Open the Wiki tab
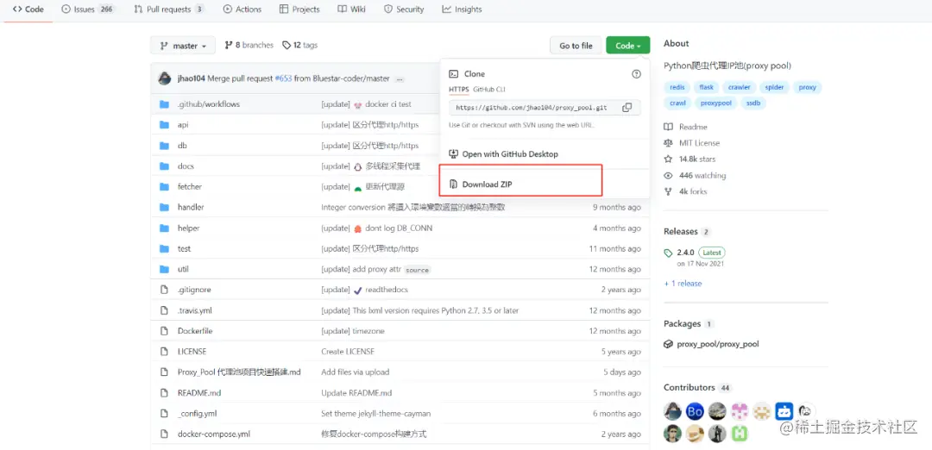 (351, 9)
